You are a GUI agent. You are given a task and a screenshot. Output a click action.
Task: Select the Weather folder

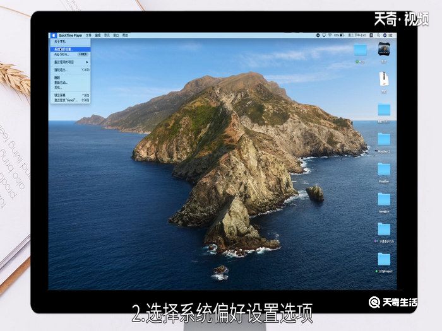pos(384,170)
